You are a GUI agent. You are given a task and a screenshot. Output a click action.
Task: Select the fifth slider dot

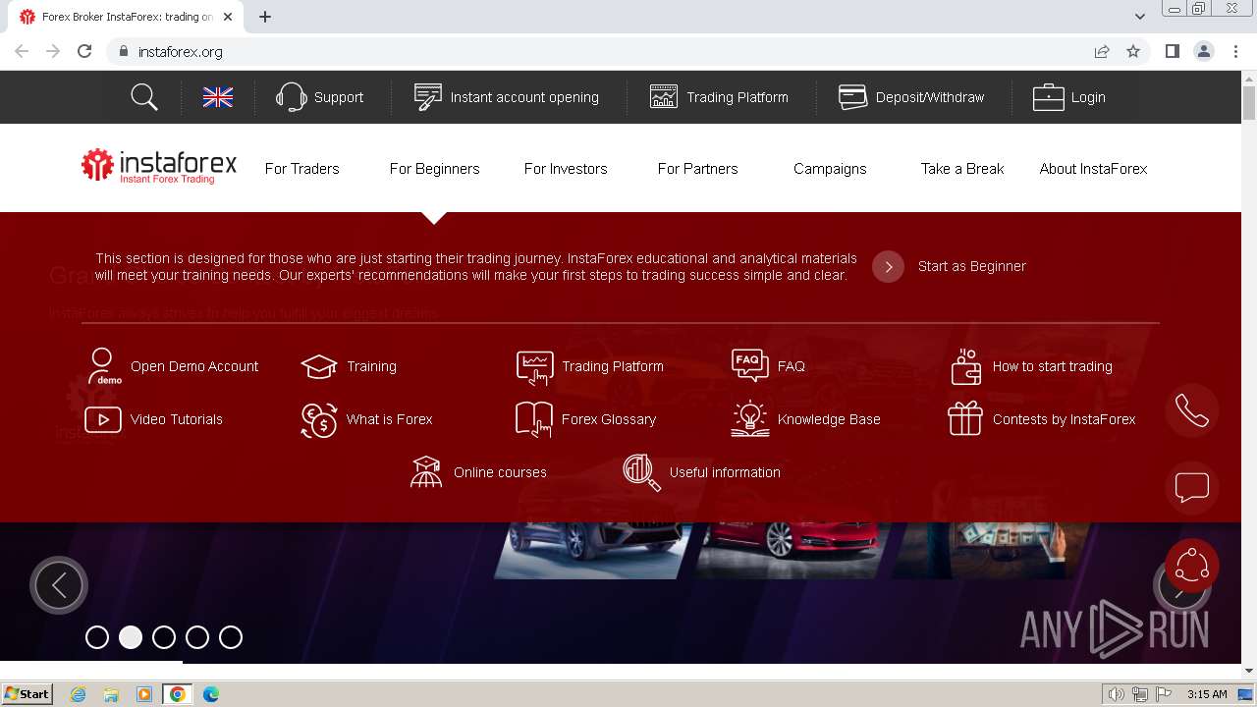coord(231,637)
